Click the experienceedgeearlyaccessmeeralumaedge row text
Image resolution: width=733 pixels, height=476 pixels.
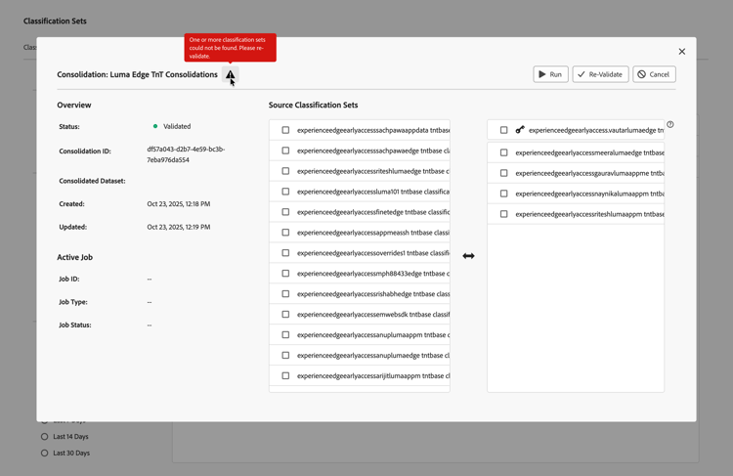[589, 152]
